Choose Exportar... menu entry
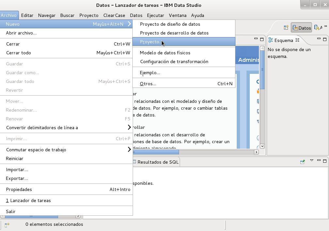The width and height of the screenshot is (329, 231). [66, 178]
